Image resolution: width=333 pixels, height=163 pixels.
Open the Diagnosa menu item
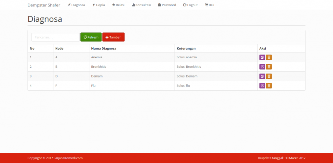coord(76,5)
